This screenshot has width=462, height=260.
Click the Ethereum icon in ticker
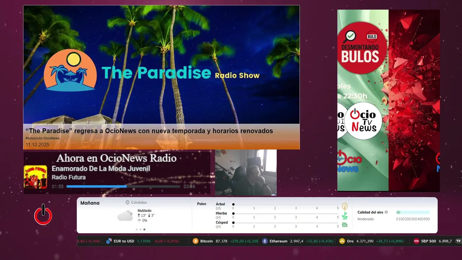[x=265, y=241]
